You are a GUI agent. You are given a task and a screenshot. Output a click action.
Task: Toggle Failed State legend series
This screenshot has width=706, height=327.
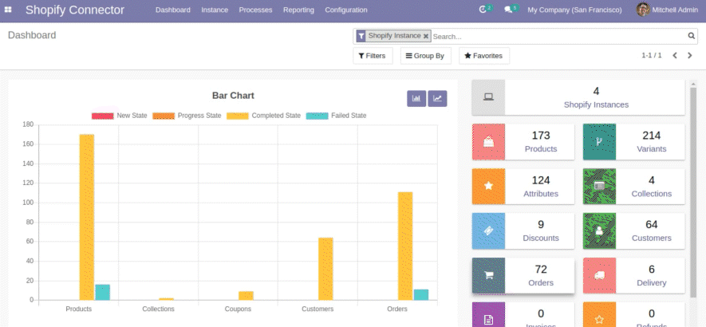click(336, 116)
